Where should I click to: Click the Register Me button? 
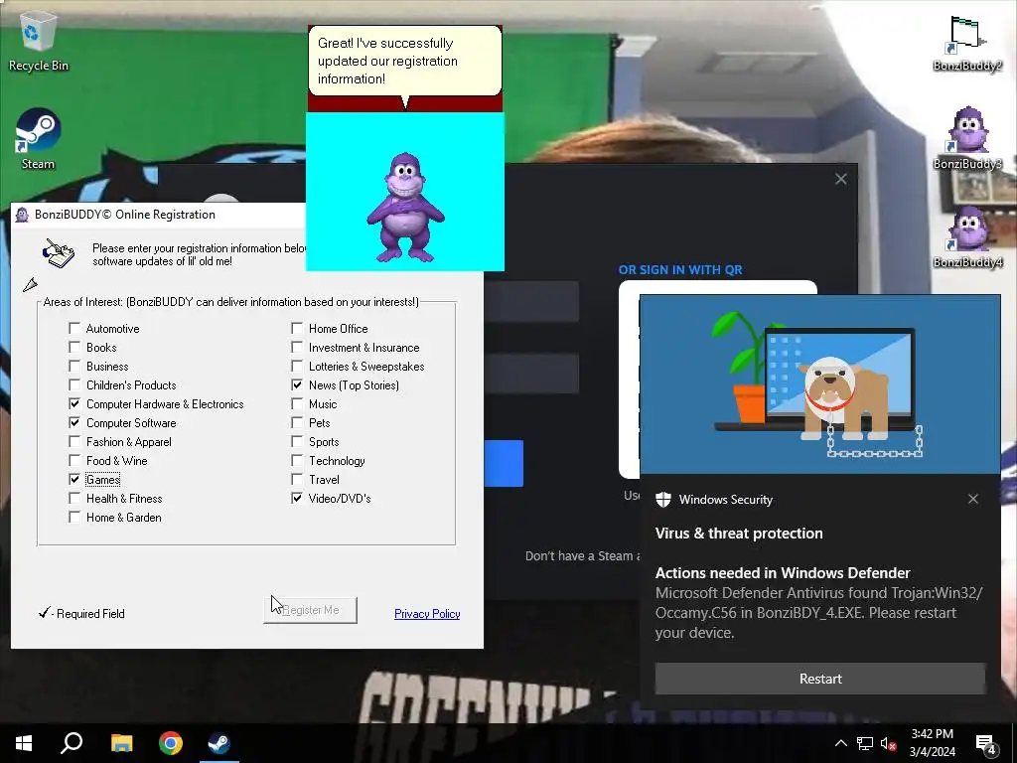(x=310, y=610)
